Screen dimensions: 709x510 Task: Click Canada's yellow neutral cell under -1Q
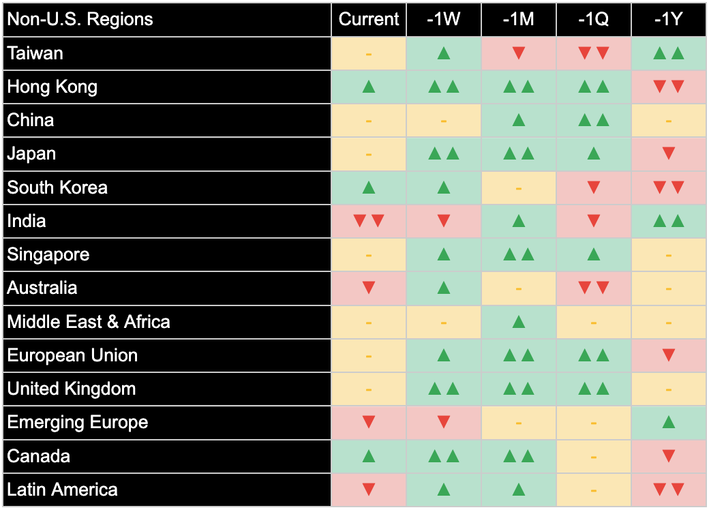(593, 456)
